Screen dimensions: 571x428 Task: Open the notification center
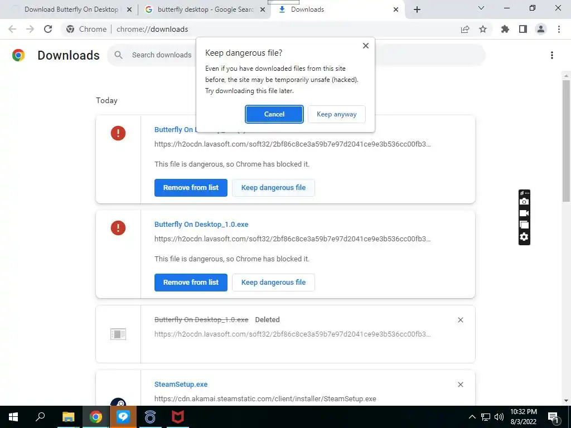click(553, 417)
